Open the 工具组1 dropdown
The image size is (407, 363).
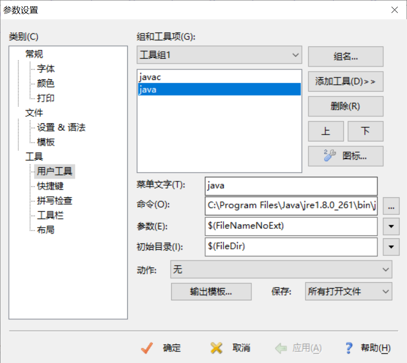296,55
